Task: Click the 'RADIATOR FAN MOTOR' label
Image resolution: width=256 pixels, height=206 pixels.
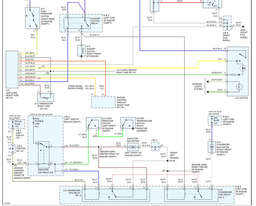Action: pos(133,140)
